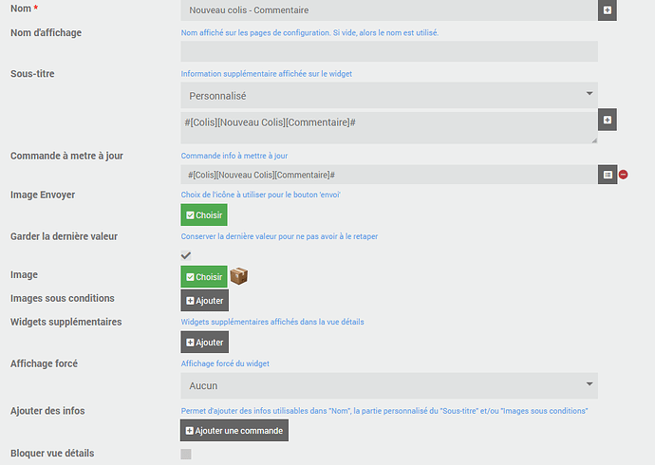Image resolution: width=655 pixels, height=465 pixels.
Task: Click the Ajouter une commande button
Action: [x=234, y=430]
